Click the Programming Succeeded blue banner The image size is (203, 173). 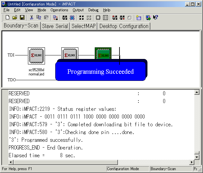(x=101, y=72)
